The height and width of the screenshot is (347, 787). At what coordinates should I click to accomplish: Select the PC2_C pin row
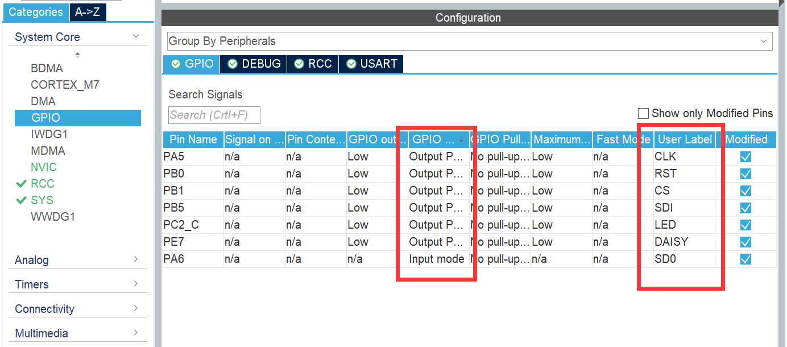pyautogui.click(x=470, y=225)
